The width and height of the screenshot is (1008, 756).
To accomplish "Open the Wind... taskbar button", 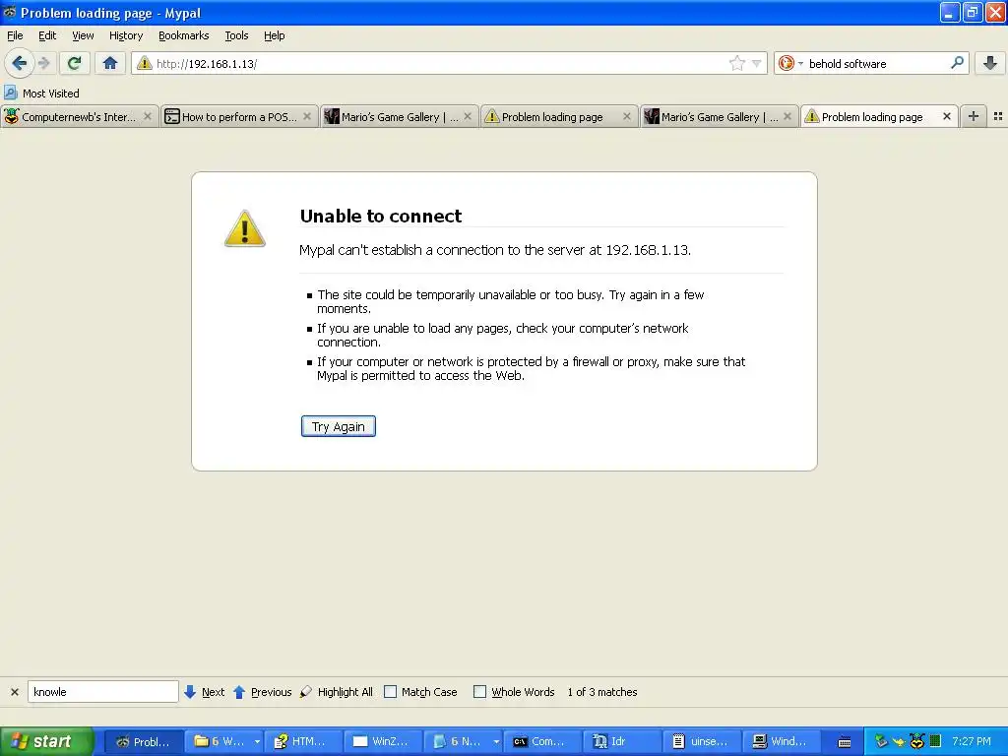I will (782, 741).
